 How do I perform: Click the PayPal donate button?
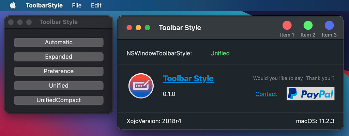point(310,93)
